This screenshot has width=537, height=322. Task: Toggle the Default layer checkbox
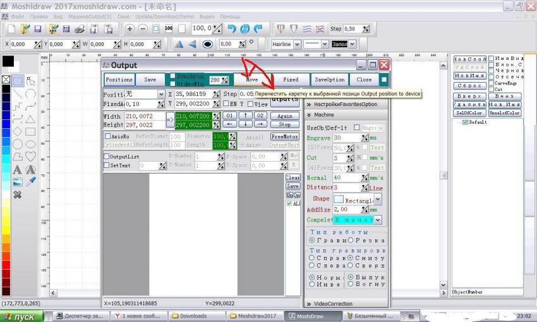tap(466, 122)
